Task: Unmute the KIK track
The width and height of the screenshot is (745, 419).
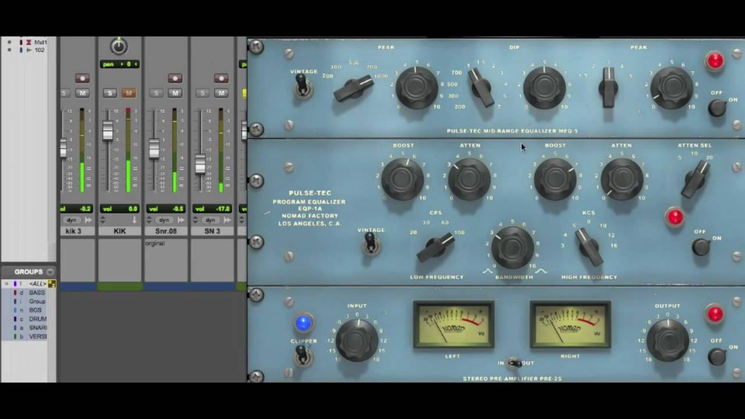Action: point(129,93)
